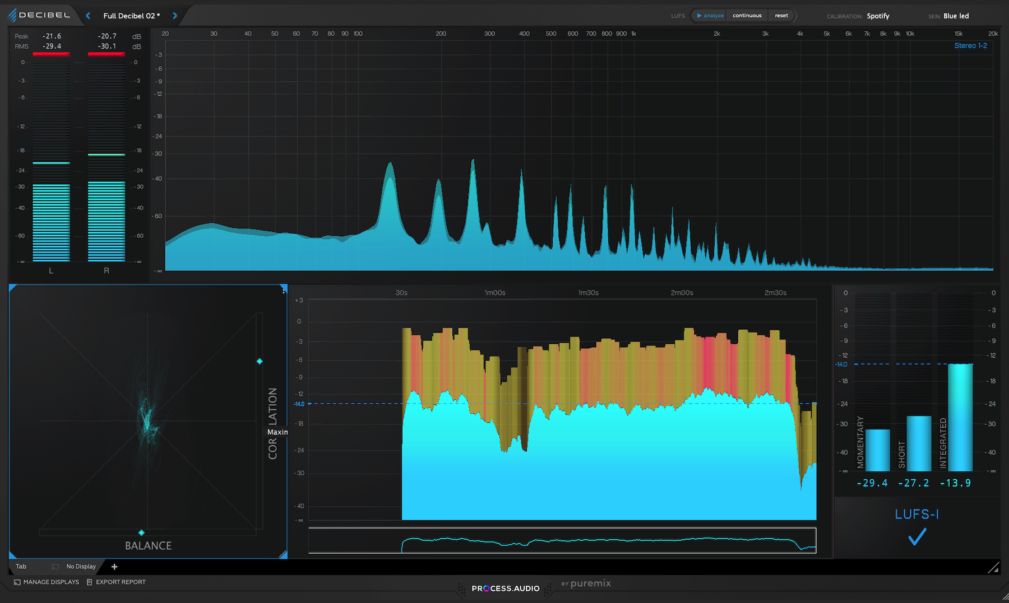Open the Blue led skin dropdown
1009x603 pixels.
pos(956,16)
